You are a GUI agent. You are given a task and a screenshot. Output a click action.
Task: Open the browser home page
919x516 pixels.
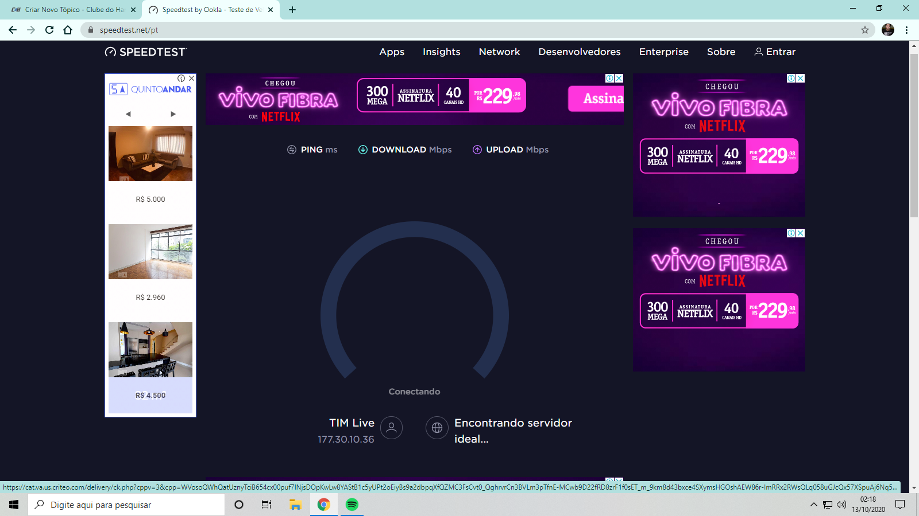click(68, 30)
